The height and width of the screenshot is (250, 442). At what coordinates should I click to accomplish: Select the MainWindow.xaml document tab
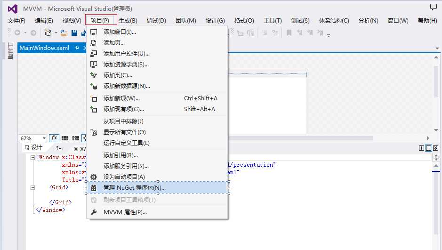(44, 48)
